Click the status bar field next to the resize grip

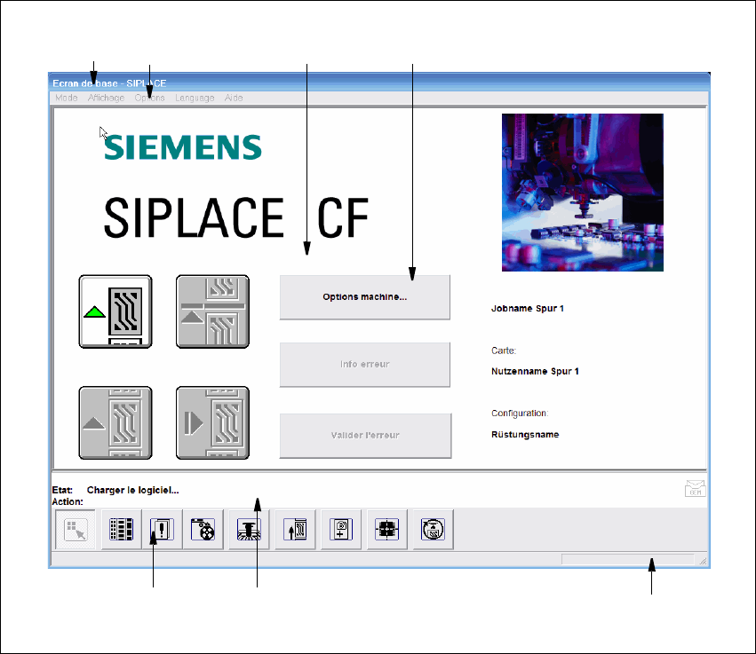click(x=628, y=560)
